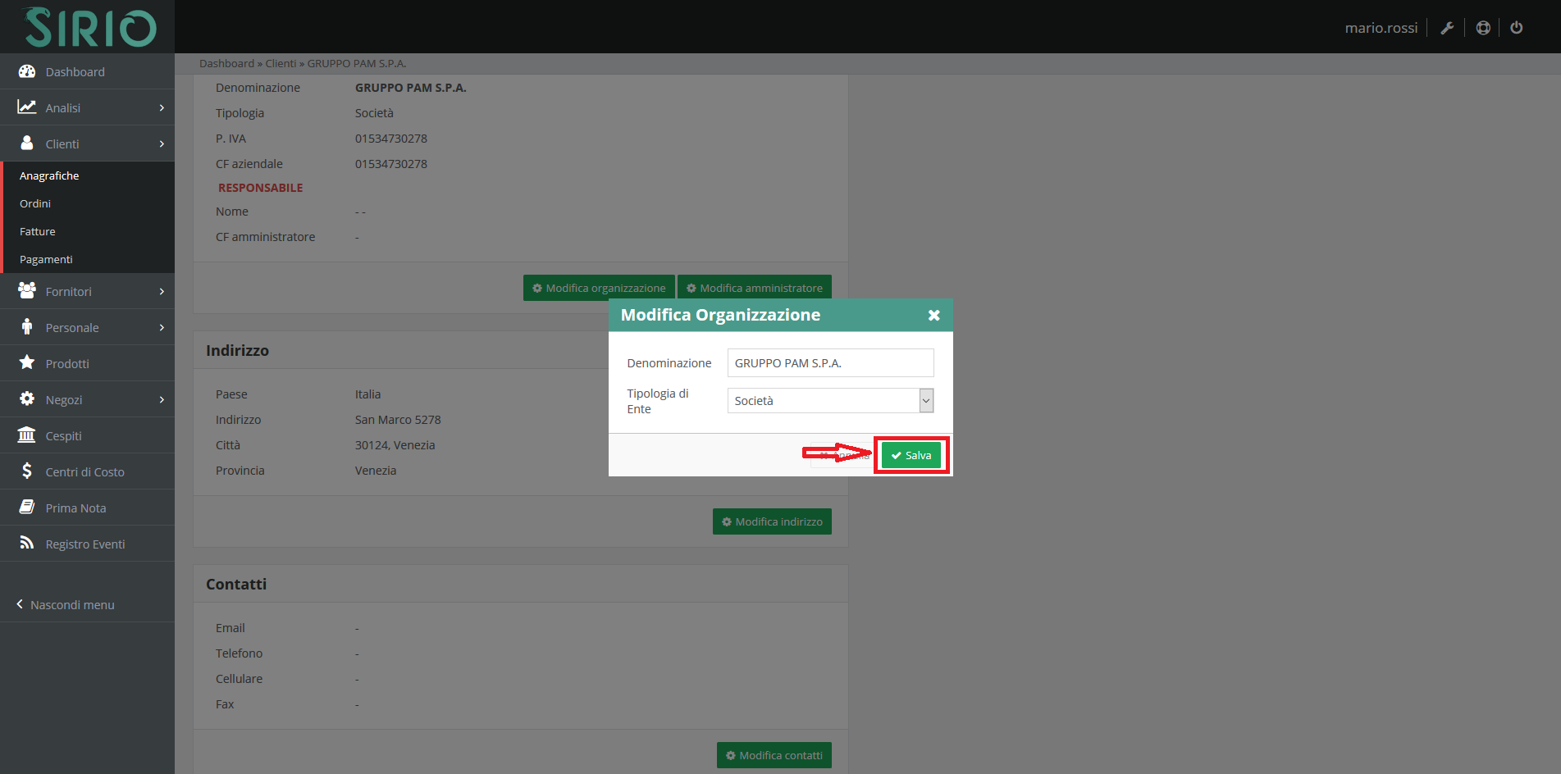Log out using the power icon

[1517, 28]
